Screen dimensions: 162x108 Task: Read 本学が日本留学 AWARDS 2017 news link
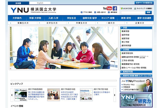click(x=69, y=96)
